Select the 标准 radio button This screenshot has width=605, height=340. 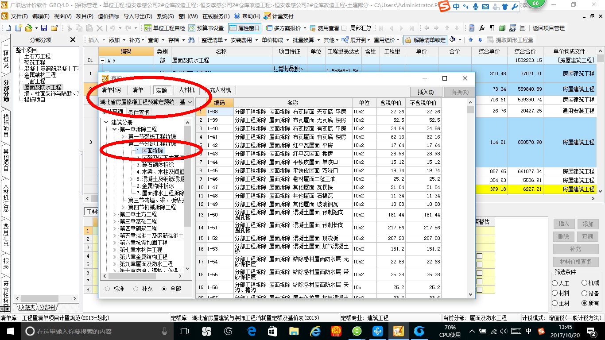click(108, 289)
